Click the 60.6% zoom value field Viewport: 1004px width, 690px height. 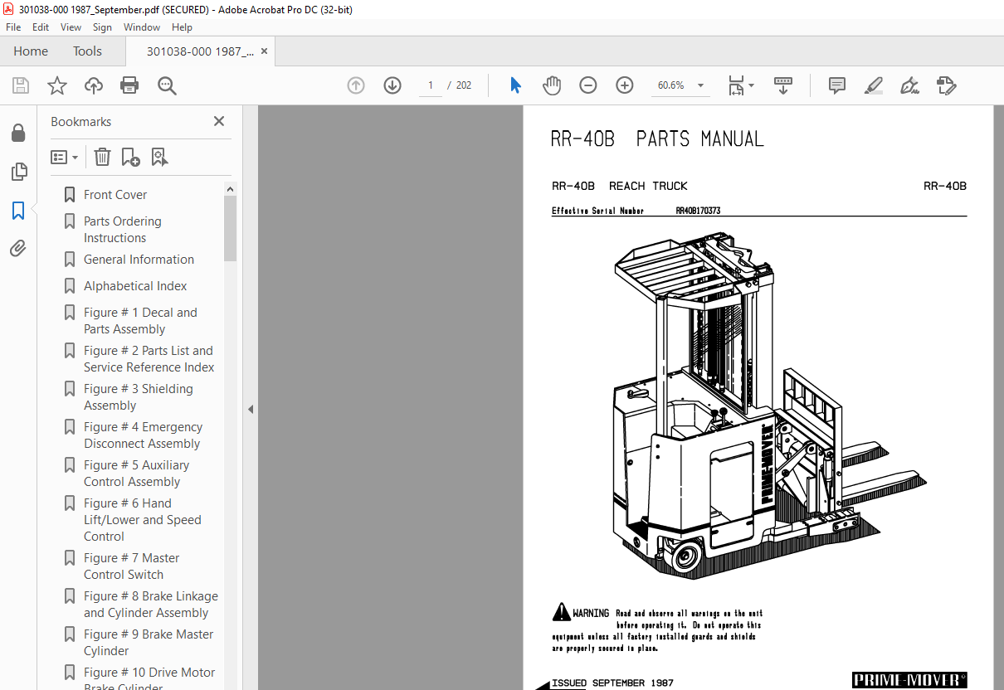[x=671, y=85]
